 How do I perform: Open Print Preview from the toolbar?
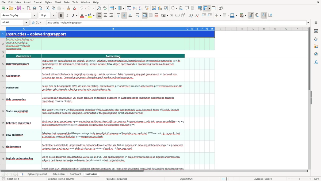(40, 8)
